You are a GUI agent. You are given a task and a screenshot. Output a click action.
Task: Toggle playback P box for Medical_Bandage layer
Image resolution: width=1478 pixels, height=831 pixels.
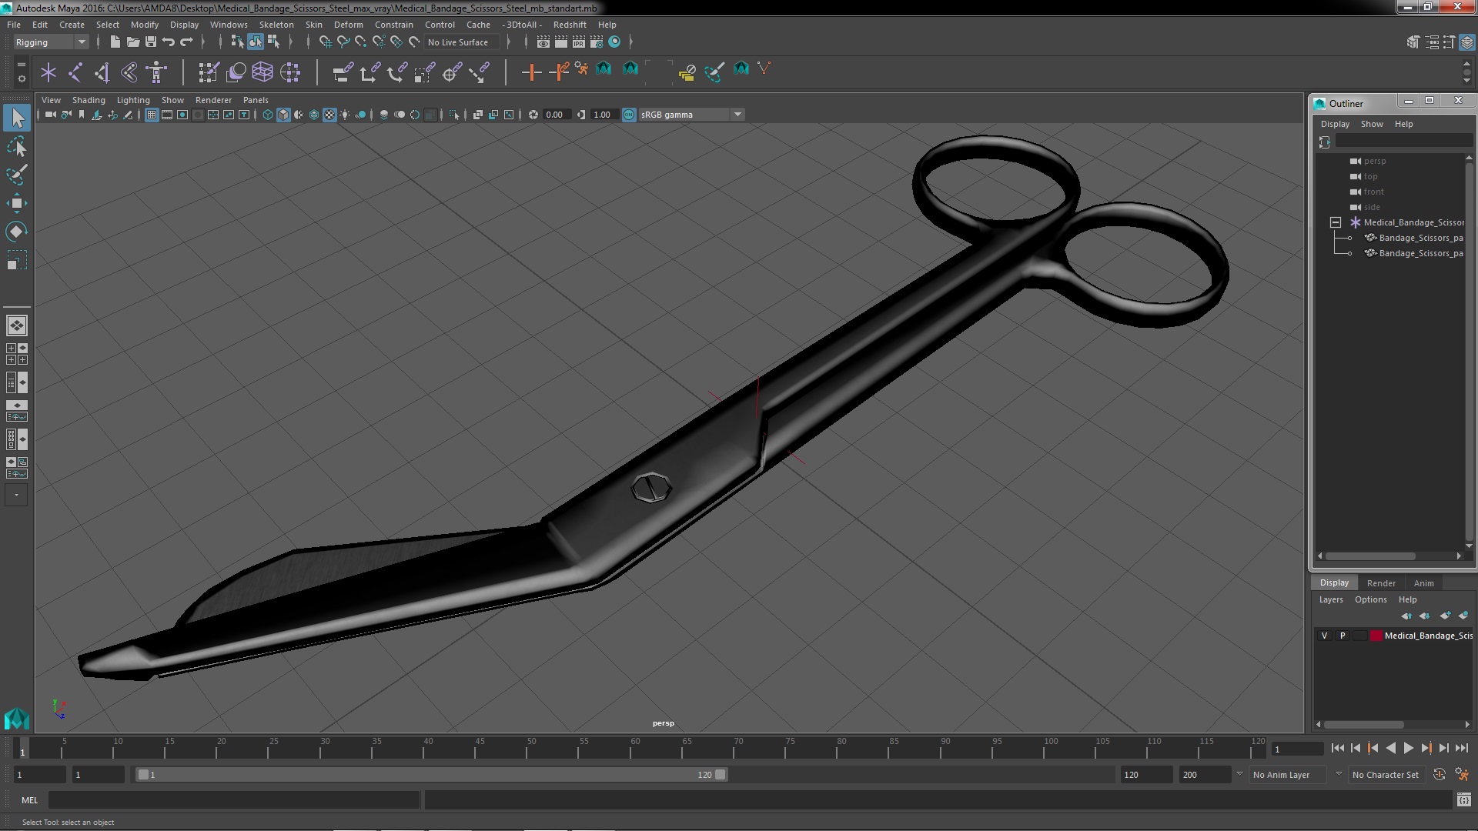coord(1343,636)
